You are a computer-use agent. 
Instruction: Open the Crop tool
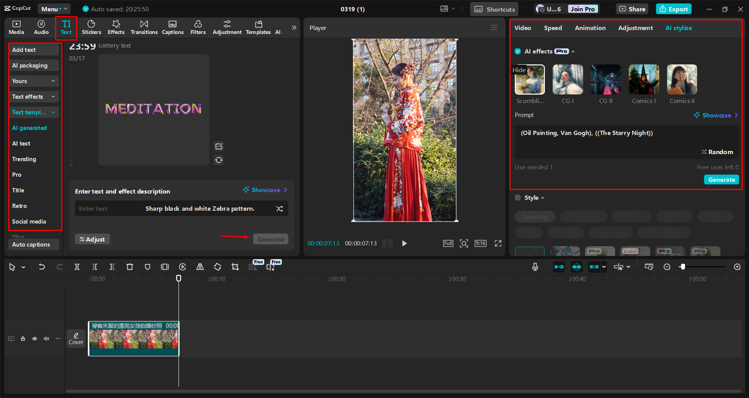tap(235, 267)
